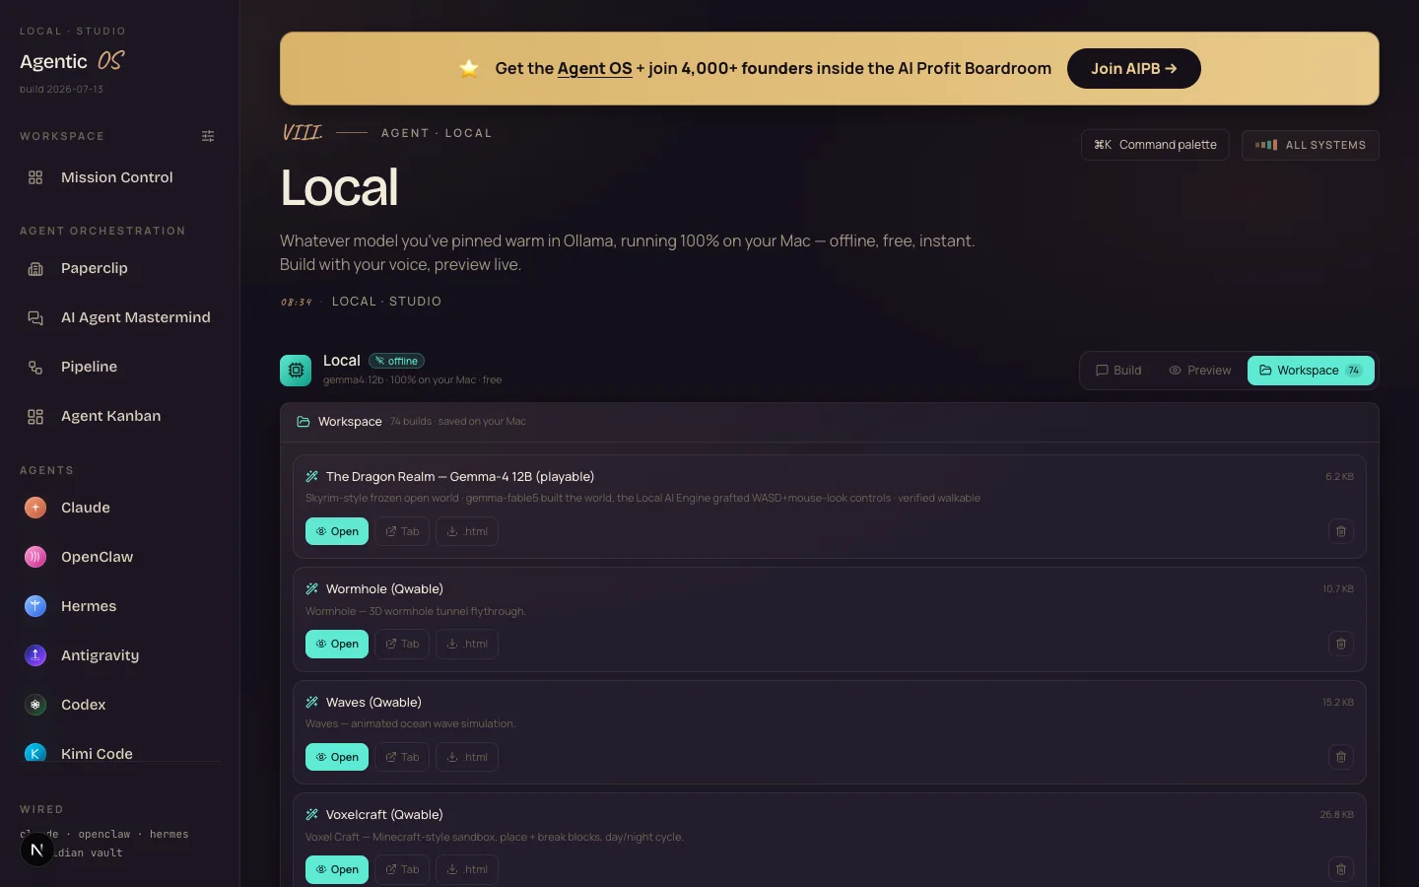Download Waves build as .html
This screenshot has width=1419, height=887.
(467, 757)
